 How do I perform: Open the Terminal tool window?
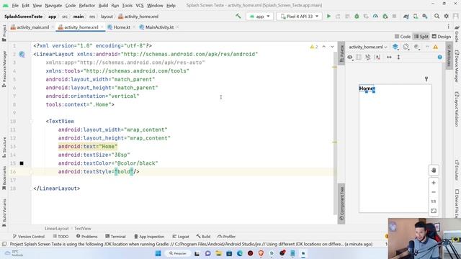pyautogui.click(x=115, y=237)
